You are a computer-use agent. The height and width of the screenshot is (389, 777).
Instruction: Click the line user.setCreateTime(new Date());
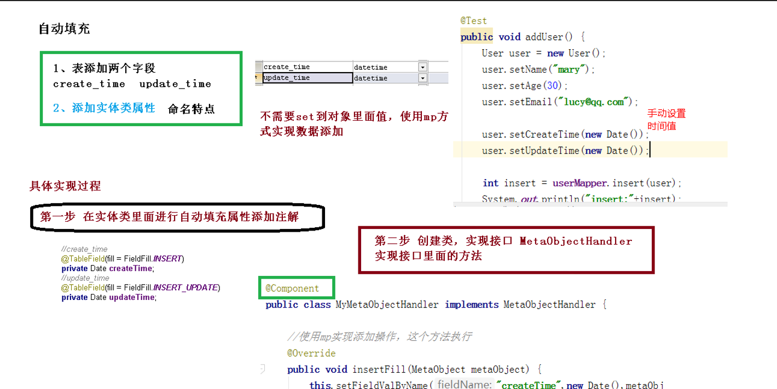coord(565,134)
